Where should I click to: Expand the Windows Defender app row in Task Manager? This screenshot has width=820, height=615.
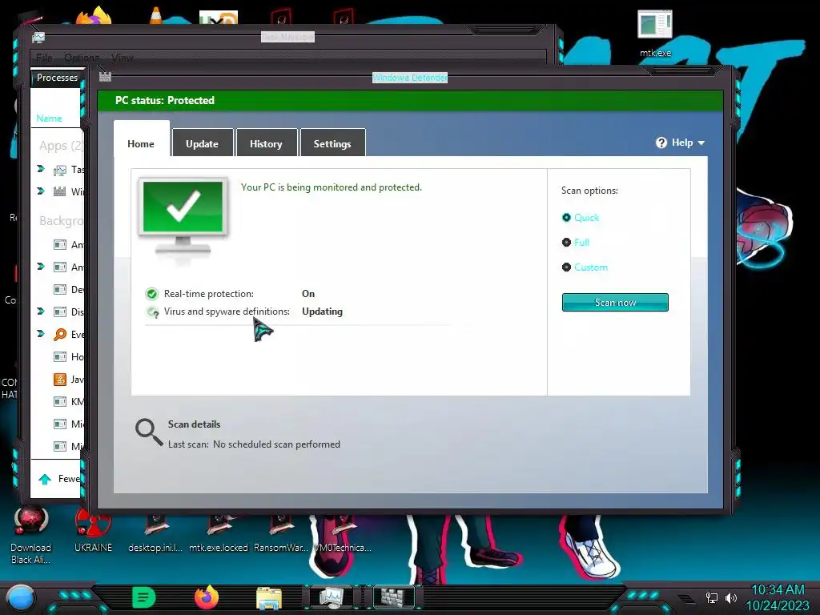coord(41,191)
